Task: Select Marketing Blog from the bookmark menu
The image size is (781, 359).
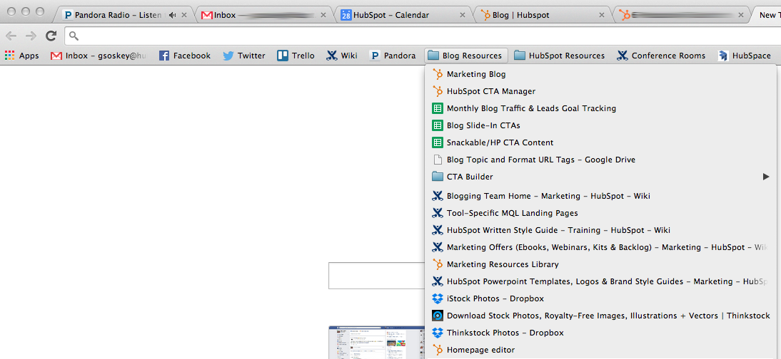Action: tap(475, 74)
